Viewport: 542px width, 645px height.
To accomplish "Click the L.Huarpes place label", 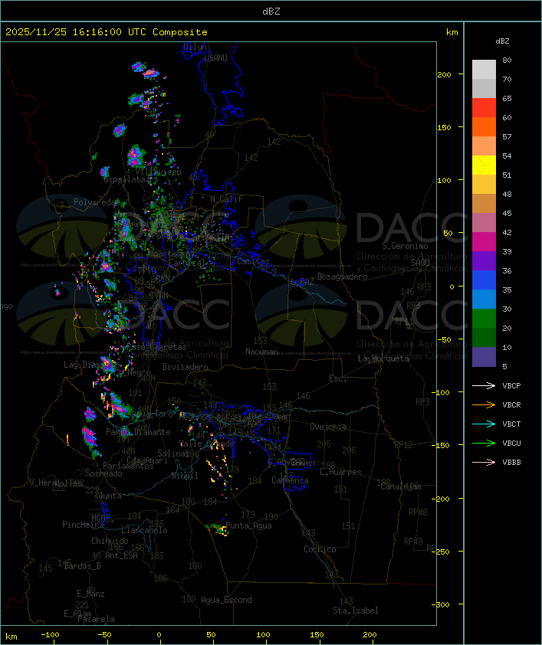I will 340,472.
